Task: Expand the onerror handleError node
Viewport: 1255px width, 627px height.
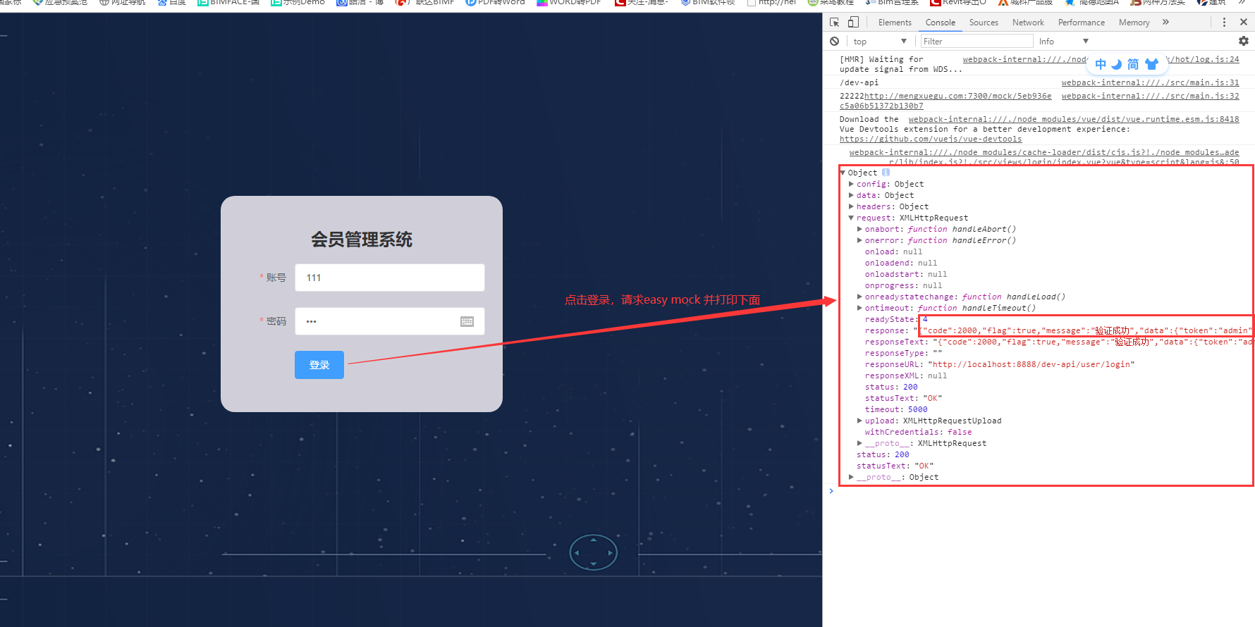Action: 859,240
